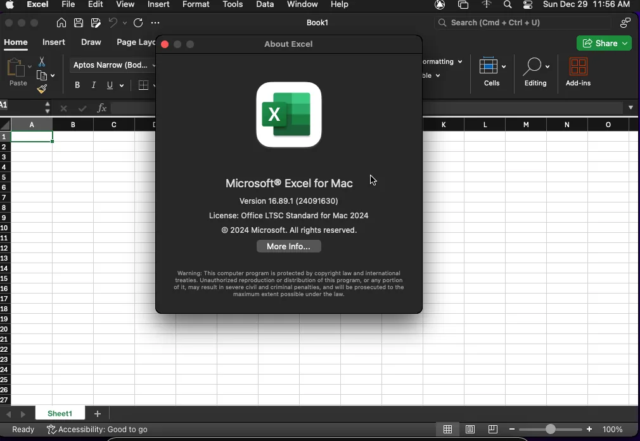Expand the Undo history dropdown arrow
Viewport: 640px width, 441px height.
click(124, 23)
